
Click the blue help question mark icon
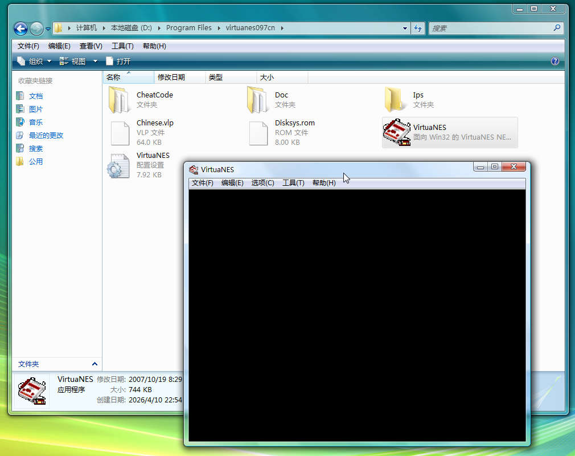(555, 61)
